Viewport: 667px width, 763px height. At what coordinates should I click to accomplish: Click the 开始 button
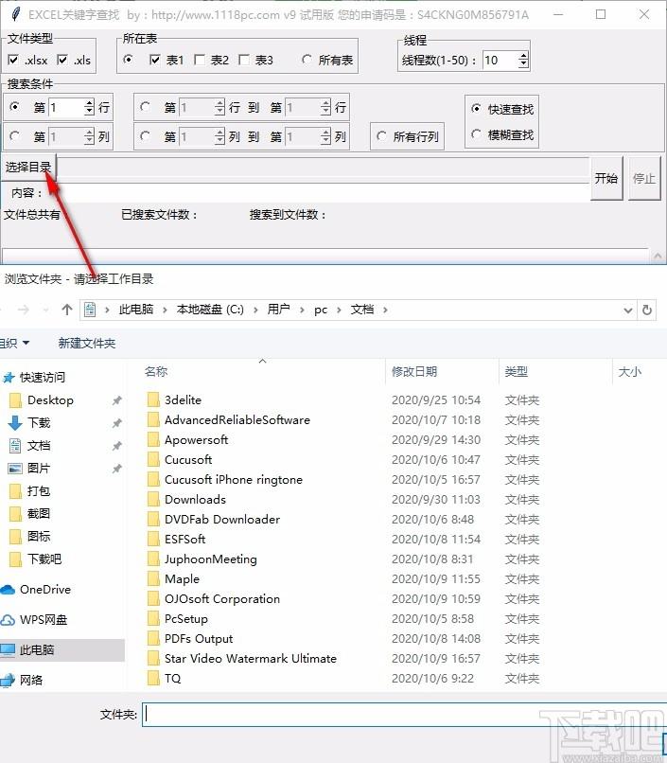[x=606, y=178]
